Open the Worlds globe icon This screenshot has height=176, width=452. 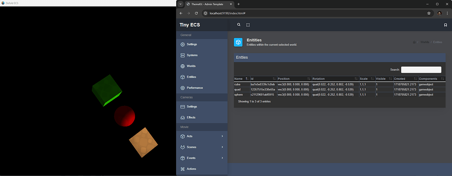[182, 66]
